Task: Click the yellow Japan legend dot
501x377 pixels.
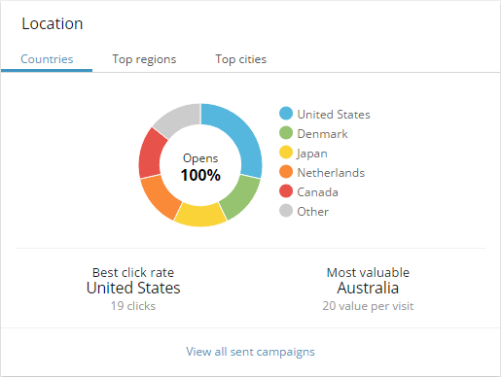Action: pos(286,153)
